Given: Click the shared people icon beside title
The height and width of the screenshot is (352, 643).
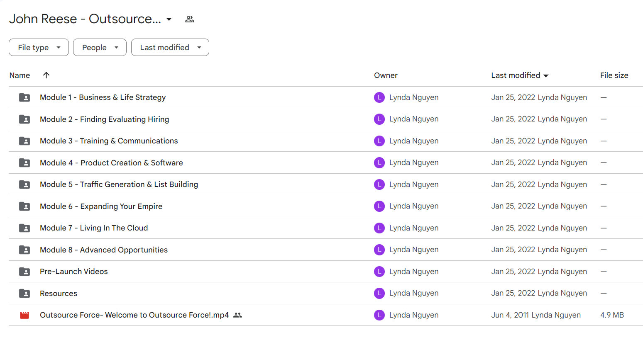Looking at the screenshot, I should pos(190,19).
